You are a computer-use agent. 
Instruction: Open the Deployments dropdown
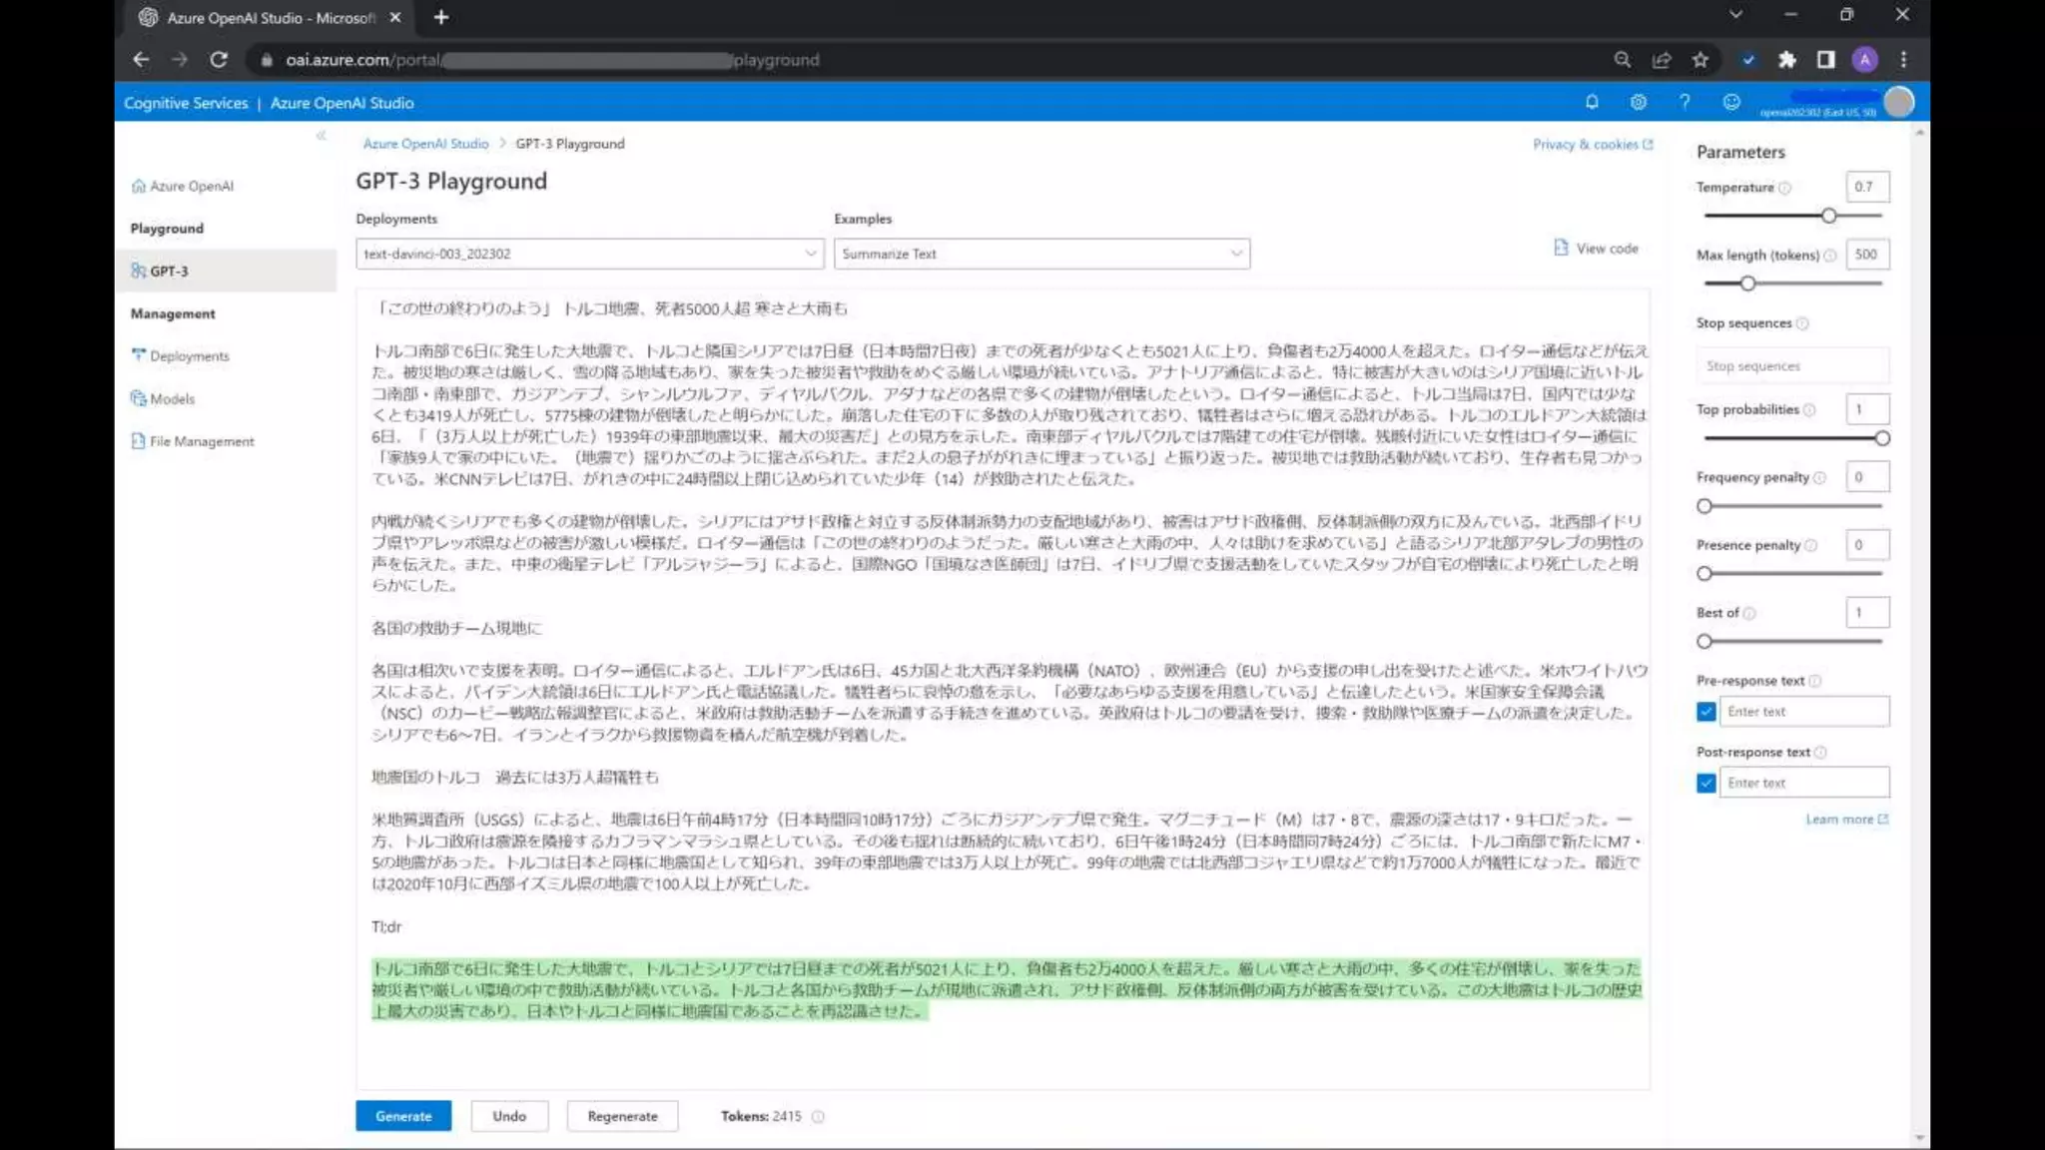click(589, 254)
